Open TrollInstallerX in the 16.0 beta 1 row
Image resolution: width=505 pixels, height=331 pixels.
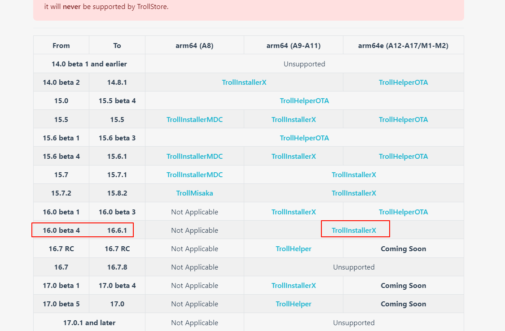(x=294, y=212)
